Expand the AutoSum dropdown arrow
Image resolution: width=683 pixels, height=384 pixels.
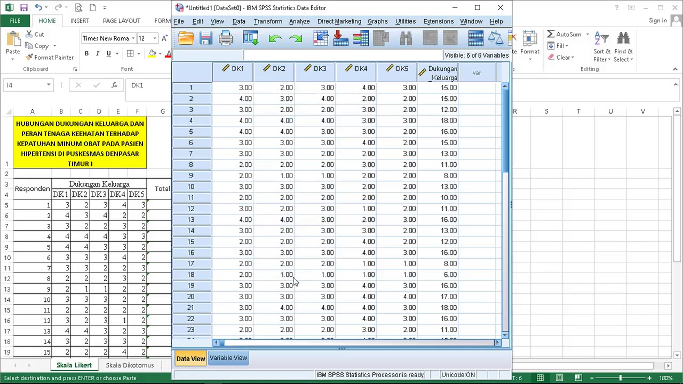(587, 34)
